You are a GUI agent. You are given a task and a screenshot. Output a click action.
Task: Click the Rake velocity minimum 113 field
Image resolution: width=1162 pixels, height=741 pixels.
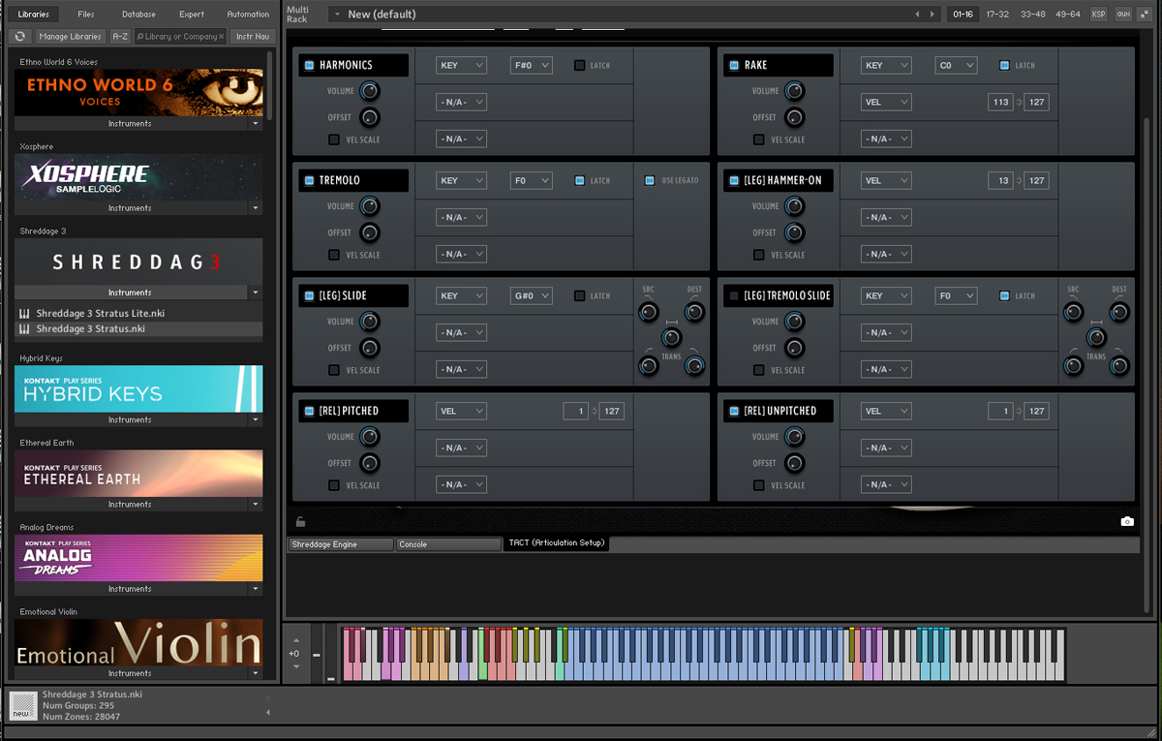pos(1000,102)
